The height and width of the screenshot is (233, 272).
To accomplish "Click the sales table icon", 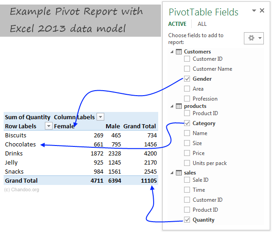I will point(179,173).
